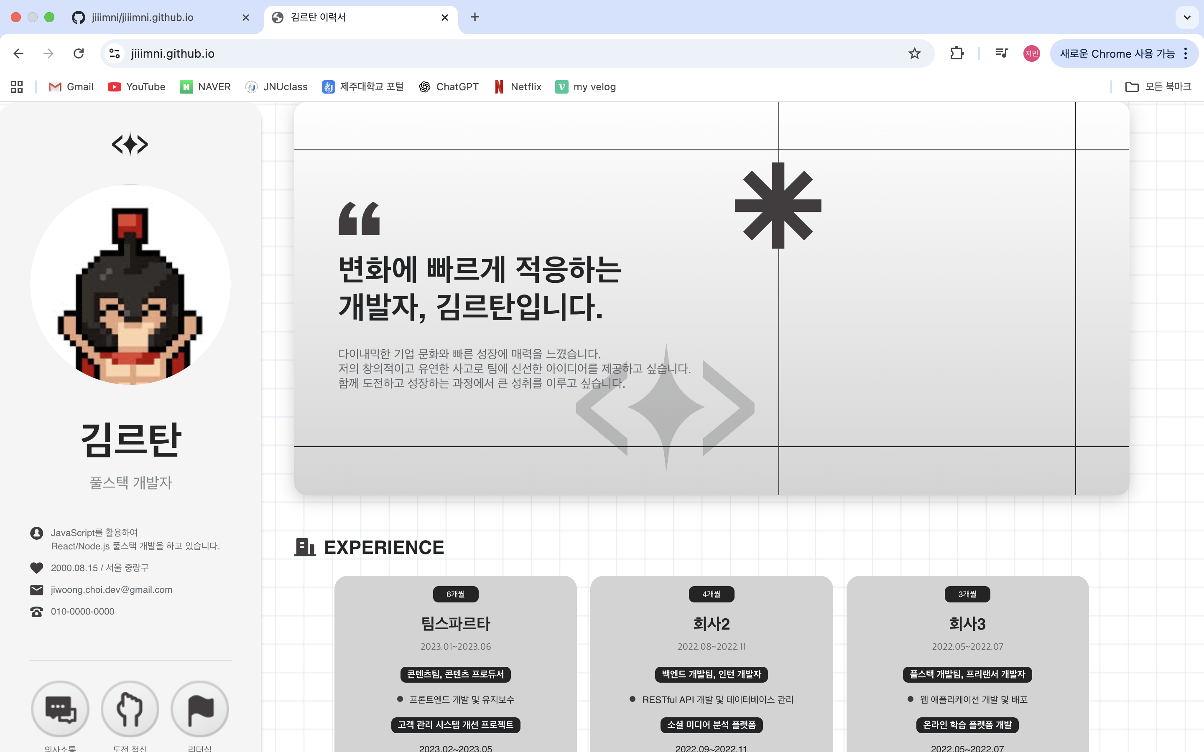
Task: Open the 모든 북마크 folder
Action: coord(1158,86)
